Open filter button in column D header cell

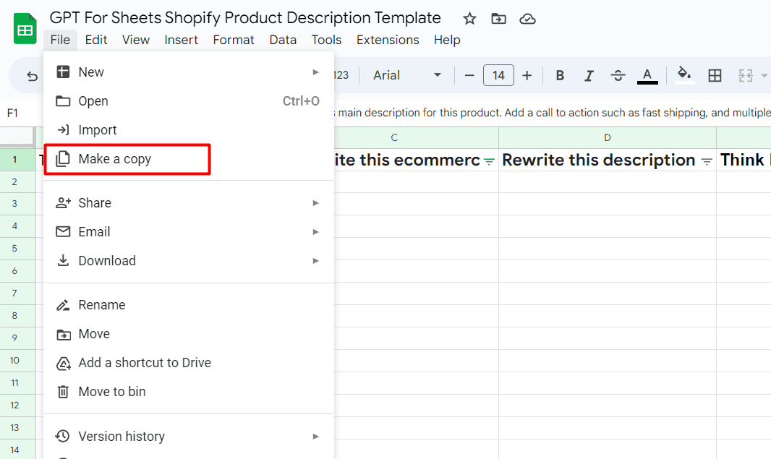pos(707,162)
